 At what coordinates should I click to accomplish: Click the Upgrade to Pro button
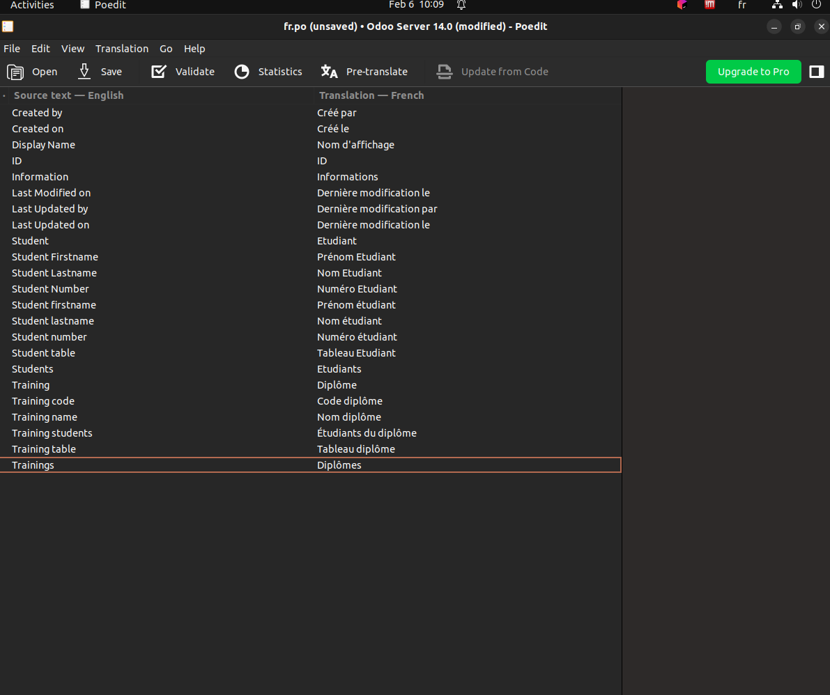753,72
